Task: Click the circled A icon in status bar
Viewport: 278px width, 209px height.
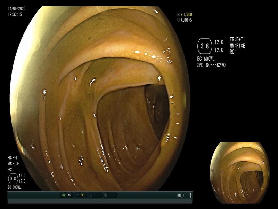Action: [106, 195]
